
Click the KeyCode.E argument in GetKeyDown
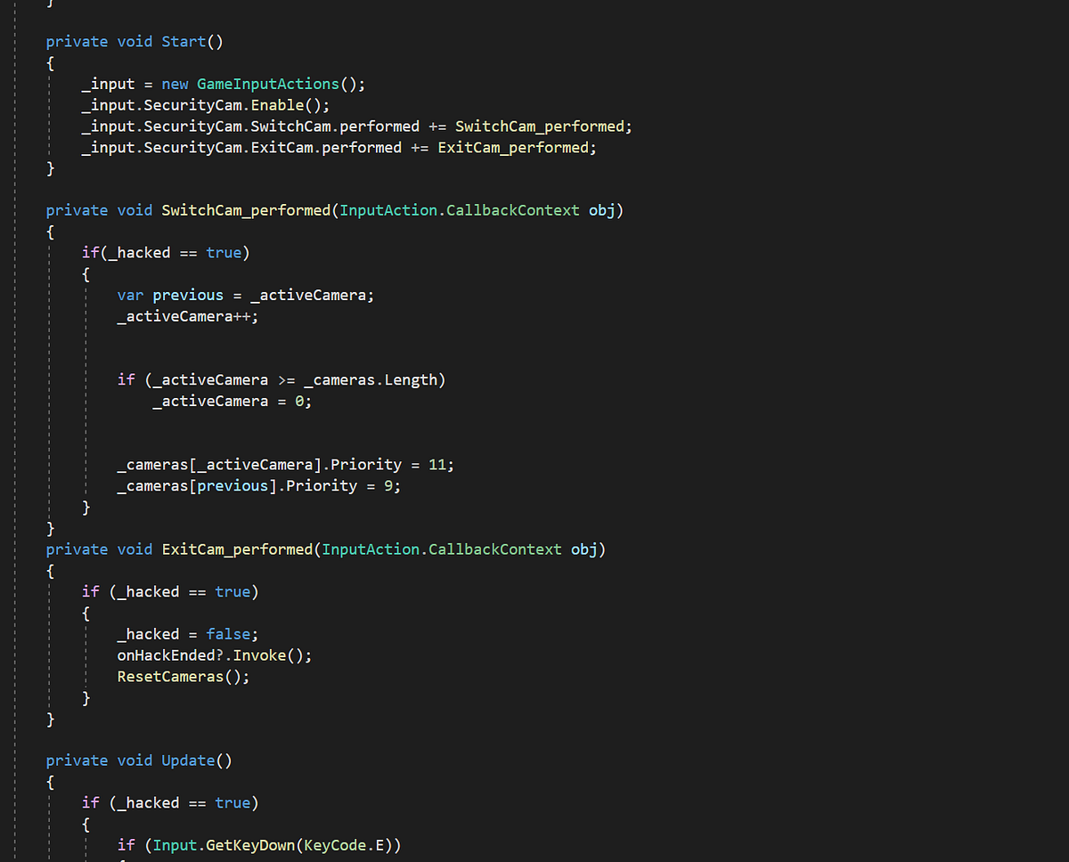pos(347,845)
